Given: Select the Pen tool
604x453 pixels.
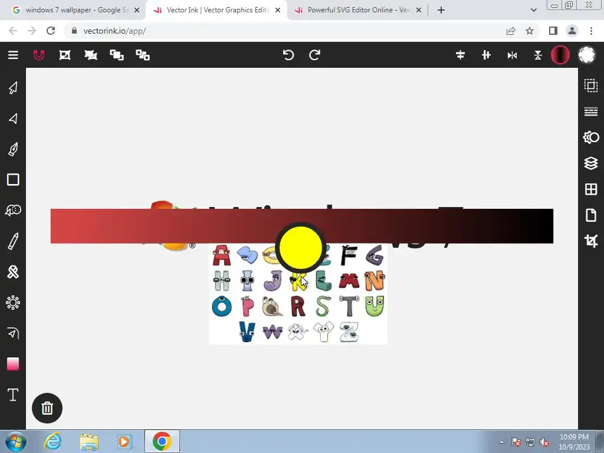Looking at the screenshot, I should [13, 149].
